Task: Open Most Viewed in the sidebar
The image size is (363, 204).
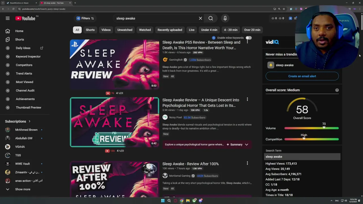Action: tap(24, 82)
